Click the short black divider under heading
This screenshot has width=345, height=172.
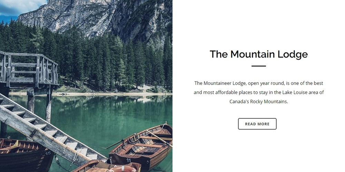pos(258,66)
